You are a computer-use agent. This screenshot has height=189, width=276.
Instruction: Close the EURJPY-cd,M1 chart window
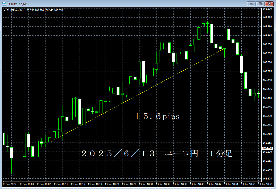(269, 4)
